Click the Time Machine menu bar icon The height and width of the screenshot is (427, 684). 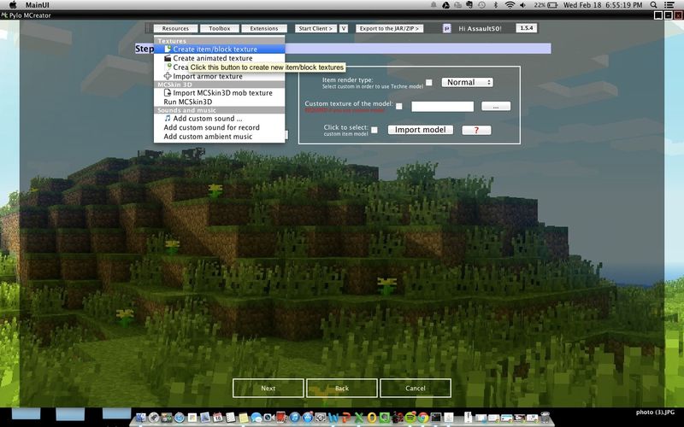(481, 5)
